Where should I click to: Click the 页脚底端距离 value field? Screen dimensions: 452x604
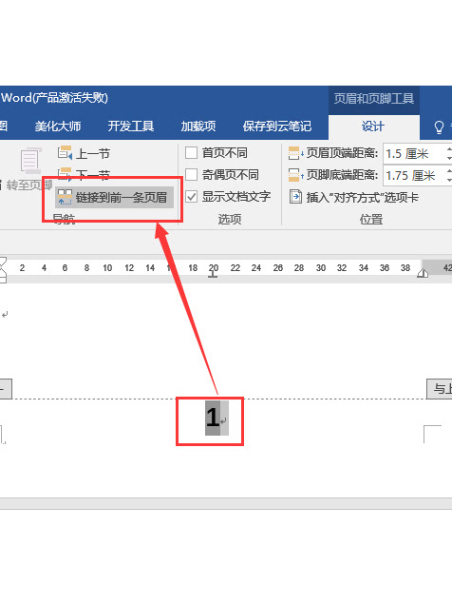[415, 176]
